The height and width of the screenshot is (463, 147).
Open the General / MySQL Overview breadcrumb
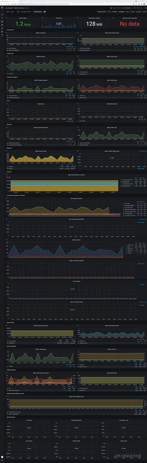click(x=16, y=8)
